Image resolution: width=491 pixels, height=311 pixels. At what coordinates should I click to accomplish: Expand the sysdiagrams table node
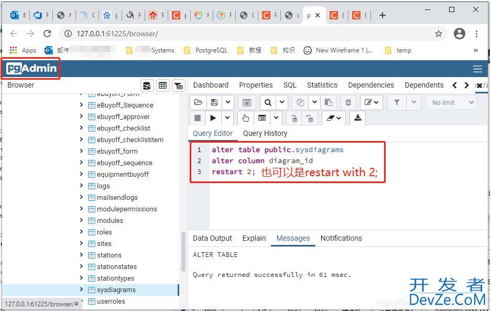point(81,289)
